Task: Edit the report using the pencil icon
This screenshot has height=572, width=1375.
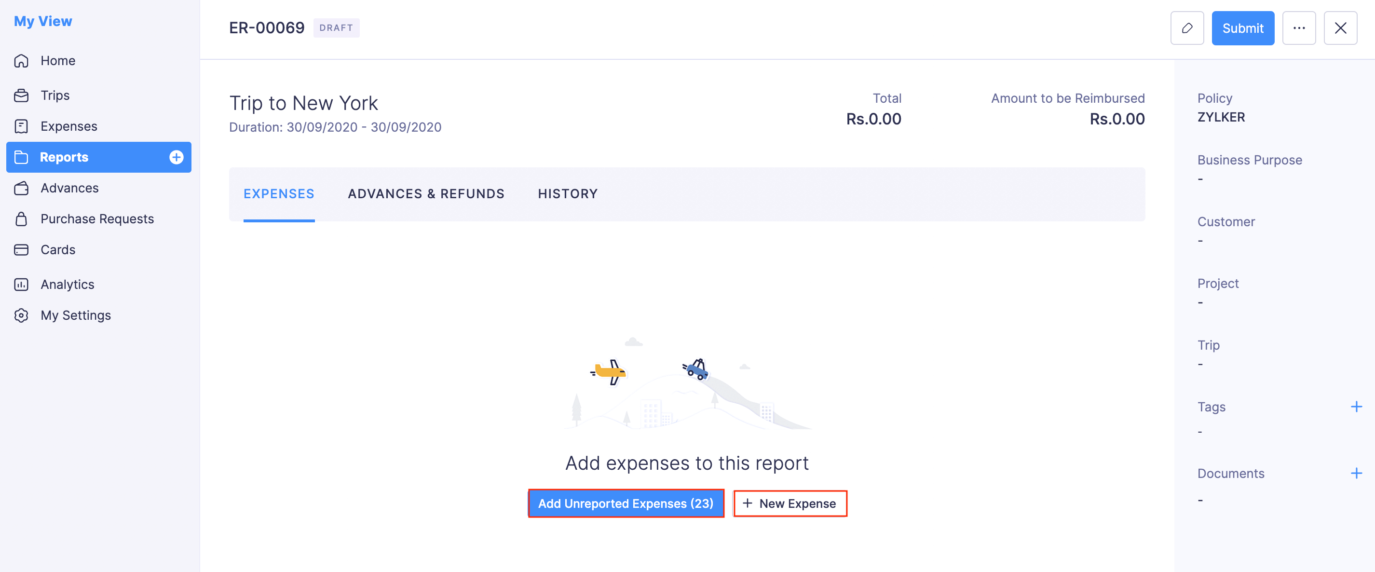Action: [1186, 28]
